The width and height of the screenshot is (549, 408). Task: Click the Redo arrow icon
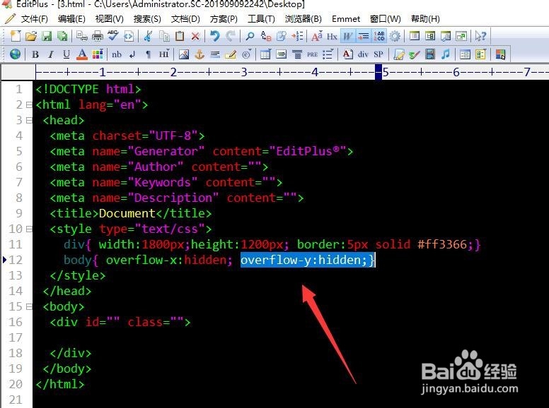click(x=231, y=35)
